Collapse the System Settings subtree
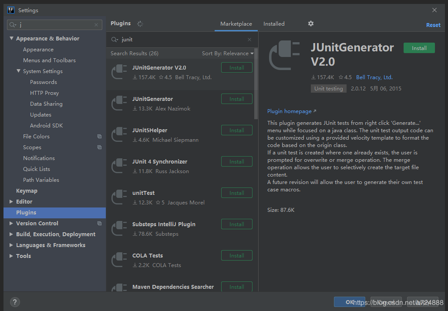This screenshot has height=311, width=448. coord(18,71)
